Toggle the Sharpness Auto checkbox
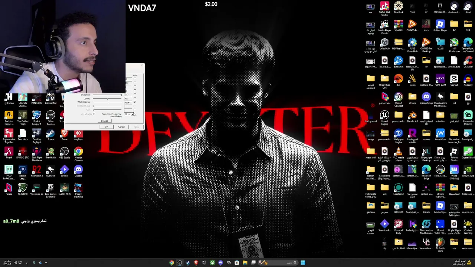The width and height of the screenshot is (475, 267). pyautogui.click(x=135, y=95)
